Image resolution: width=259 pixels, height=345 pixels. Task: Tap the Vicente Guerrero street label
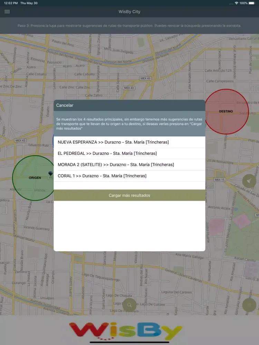(37, 228)
